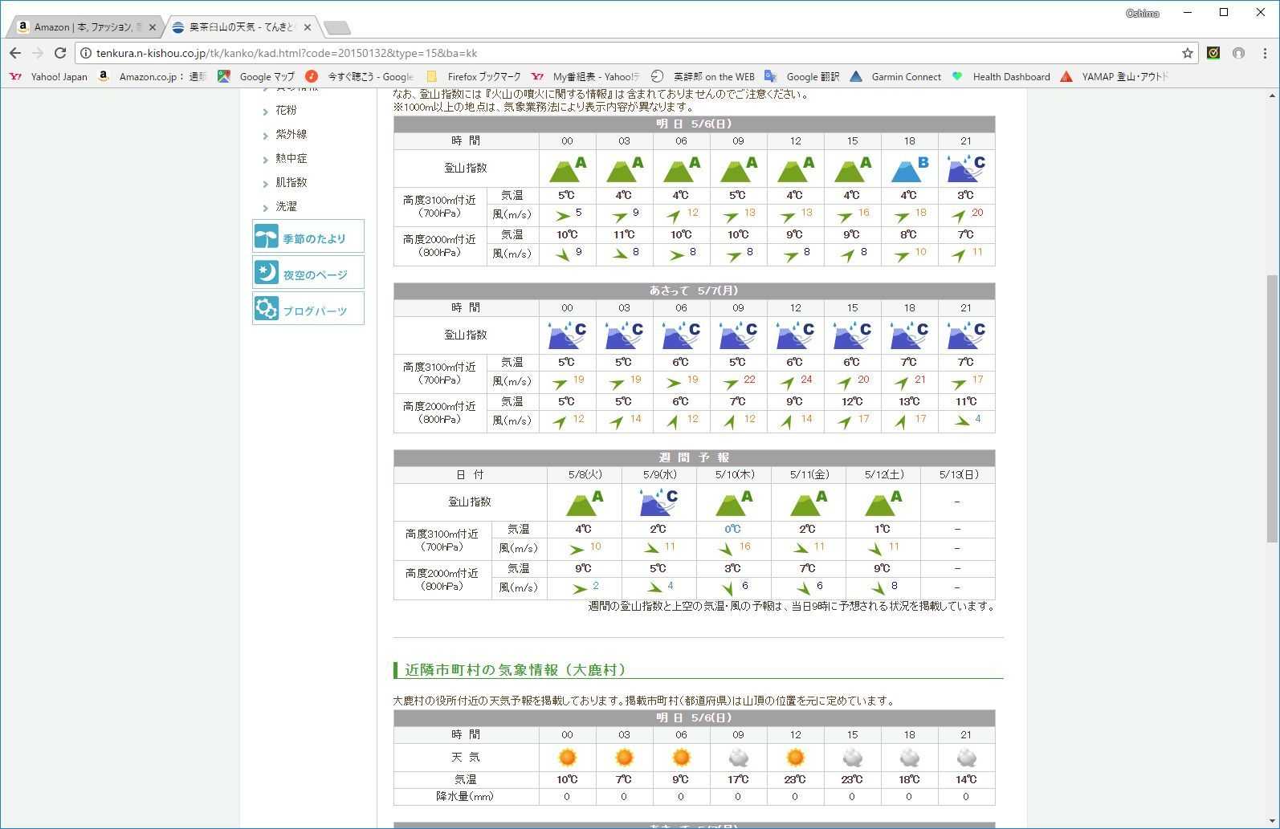Click the site info icon in address bar
The height and width of the screenshot is (829, 1280).
coord(86,53)
